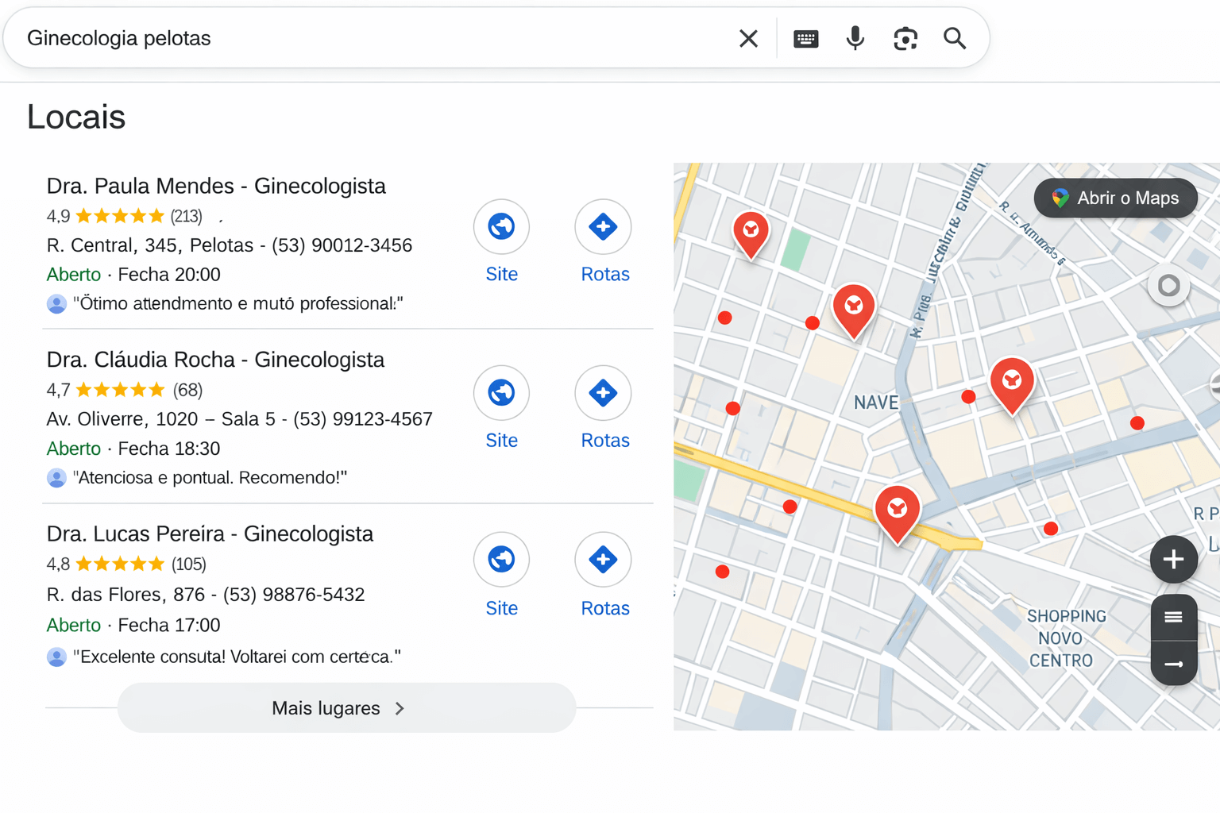The image size is (1220, 813).
Task: Open the on-screen keyboard icon
Action: (x=805, y=38)
